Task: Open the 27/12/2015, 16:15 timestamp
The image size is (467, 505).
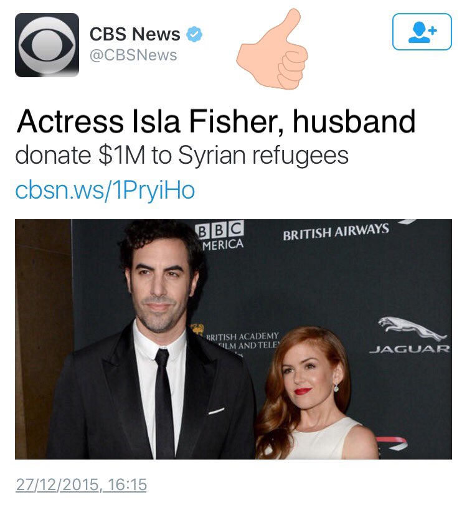Action: (81, 484)
